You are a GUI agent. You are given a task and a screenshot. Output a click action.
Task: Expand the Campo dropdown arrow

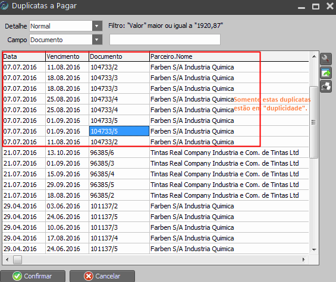pyautogui.click(x=97, y=40)
